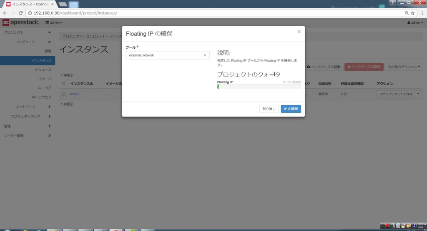Click the 取り消し cancel button
Image resolution: width=427 pixels, height=231 pixels.
pos(269,109)
